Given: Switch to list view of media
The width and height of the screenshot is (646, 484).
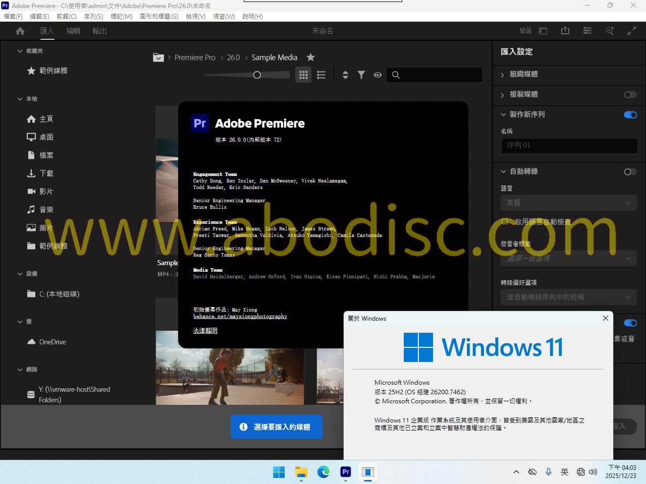Looking at the screenshot, I should pyautogui.click(x=321, y=75).
